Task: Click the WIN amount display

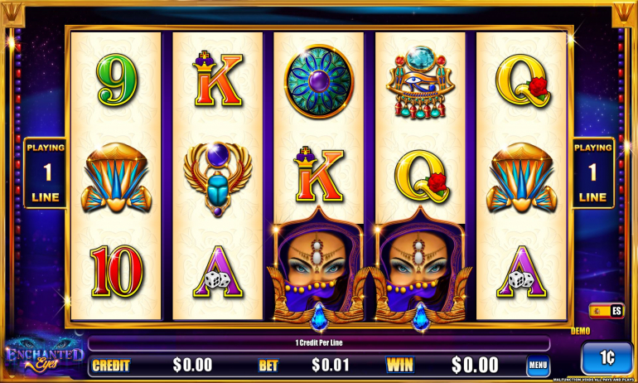Action: (x=476, y=364)
